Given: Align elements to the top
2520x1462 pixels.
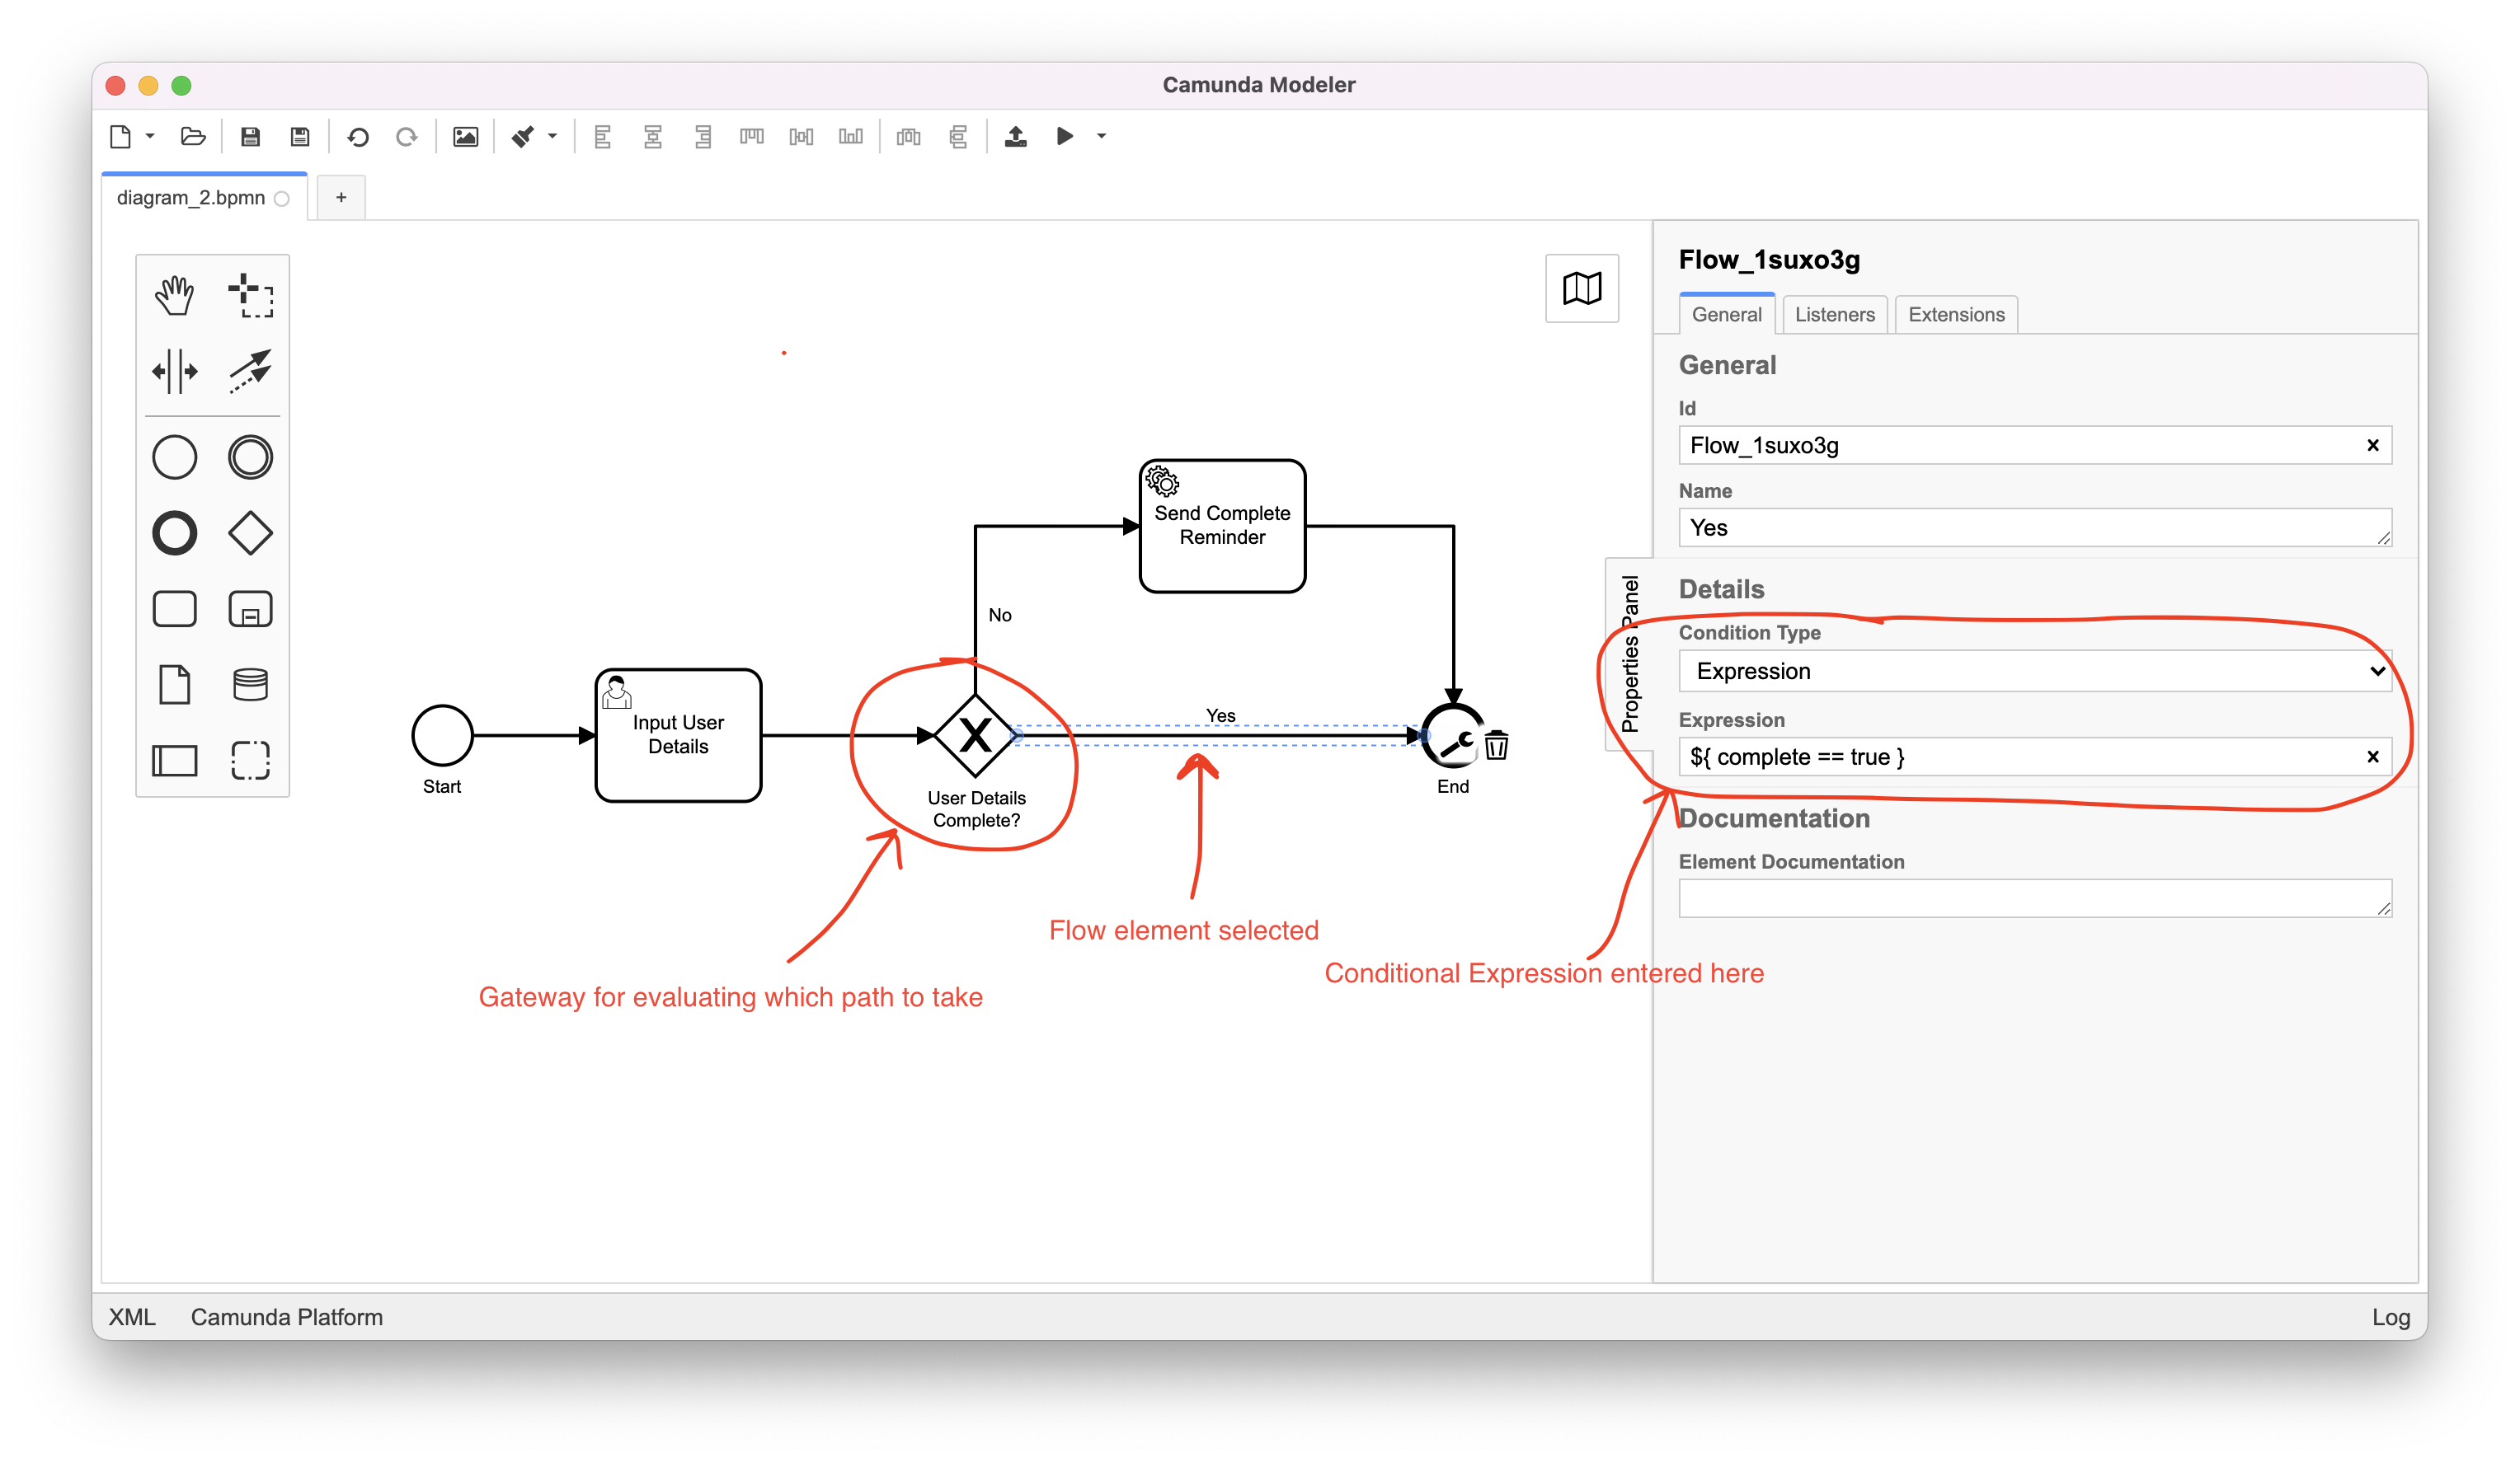Looking at the screenshot, I should (752, 136).
